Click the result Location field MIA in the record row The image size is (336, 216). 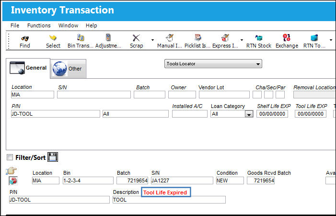tap(46, 180)
